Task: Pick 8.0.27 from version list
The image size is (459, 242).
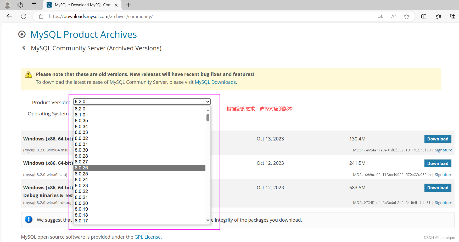Action: [x=140, y=162]
